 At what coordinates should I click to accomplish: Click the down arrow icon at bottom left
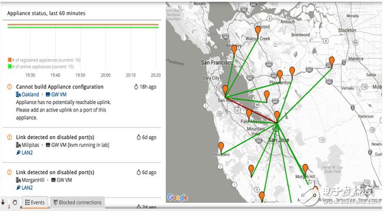(3, 202)
